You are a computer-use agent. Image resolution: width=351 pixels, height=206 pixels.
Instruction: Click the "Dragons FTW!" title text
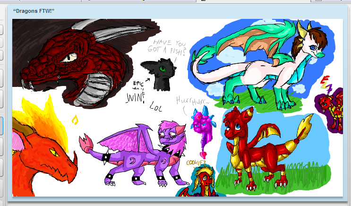(34, 11)
